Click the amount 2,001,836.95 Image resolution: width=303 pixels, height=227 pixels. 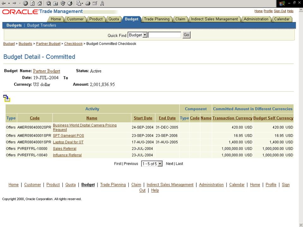tap(102, 84)
